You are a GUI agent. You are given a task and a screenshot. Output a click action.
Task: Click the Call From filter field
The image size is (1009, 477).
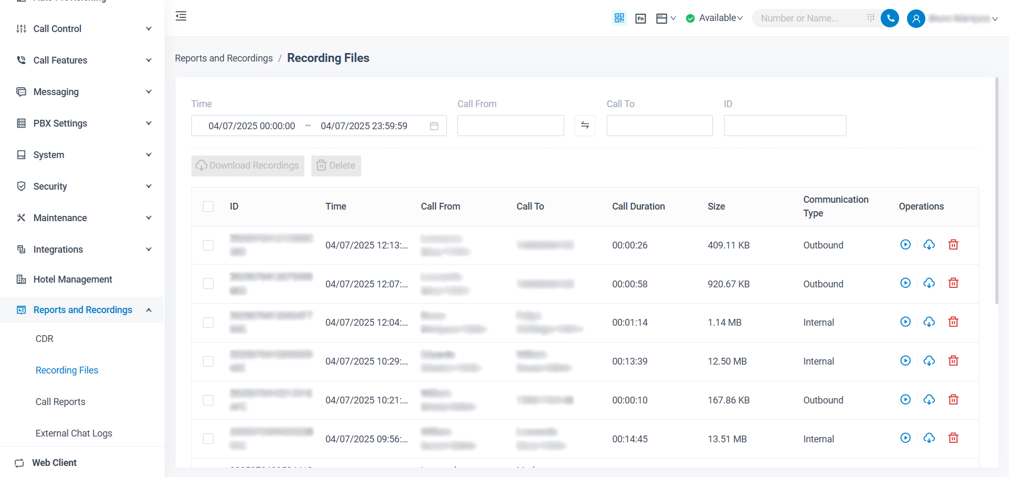coord(510,126)
